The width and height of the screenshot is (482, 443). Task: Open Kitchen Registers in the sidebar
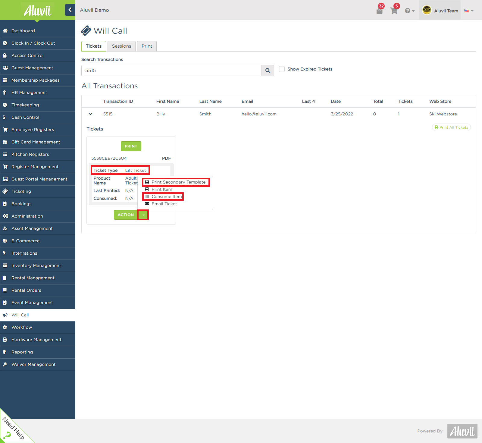point(38,154)
